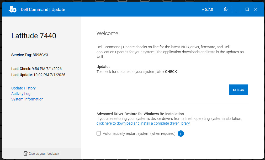
Task: Click the feedback pencil icon
Action: coord(25,153)
